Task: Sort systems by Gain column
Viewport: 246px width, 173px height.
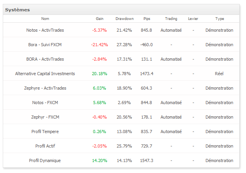Action: tap(99, 19)
